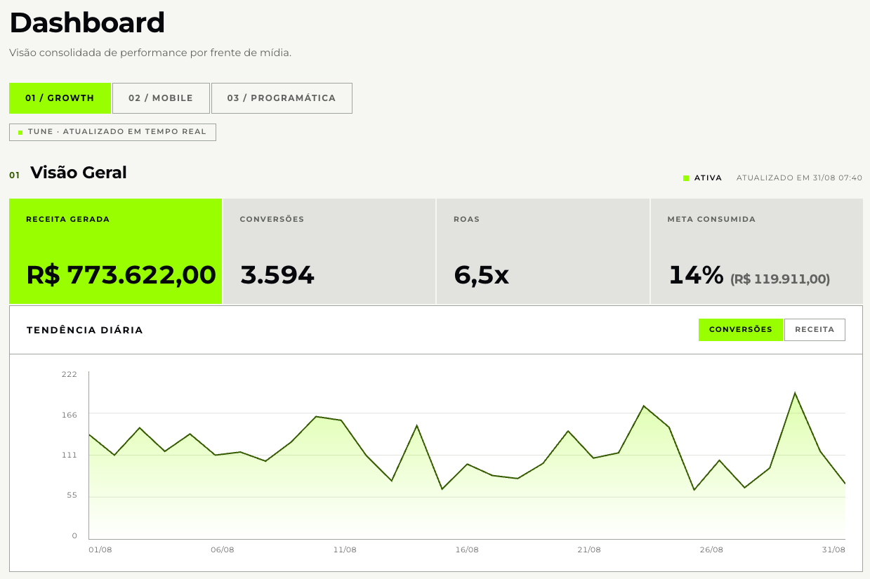Click the TENDÊNCIA DIÁRIA chart title

tap(85, 330)
